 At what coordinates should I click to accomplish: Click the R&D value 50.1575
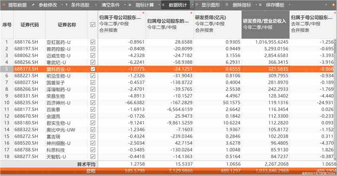point(232,103)
